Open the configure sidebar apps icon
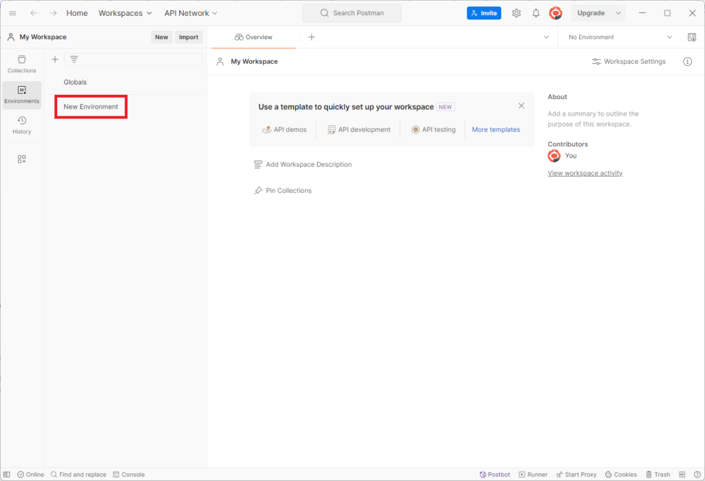 click(21, 159)
